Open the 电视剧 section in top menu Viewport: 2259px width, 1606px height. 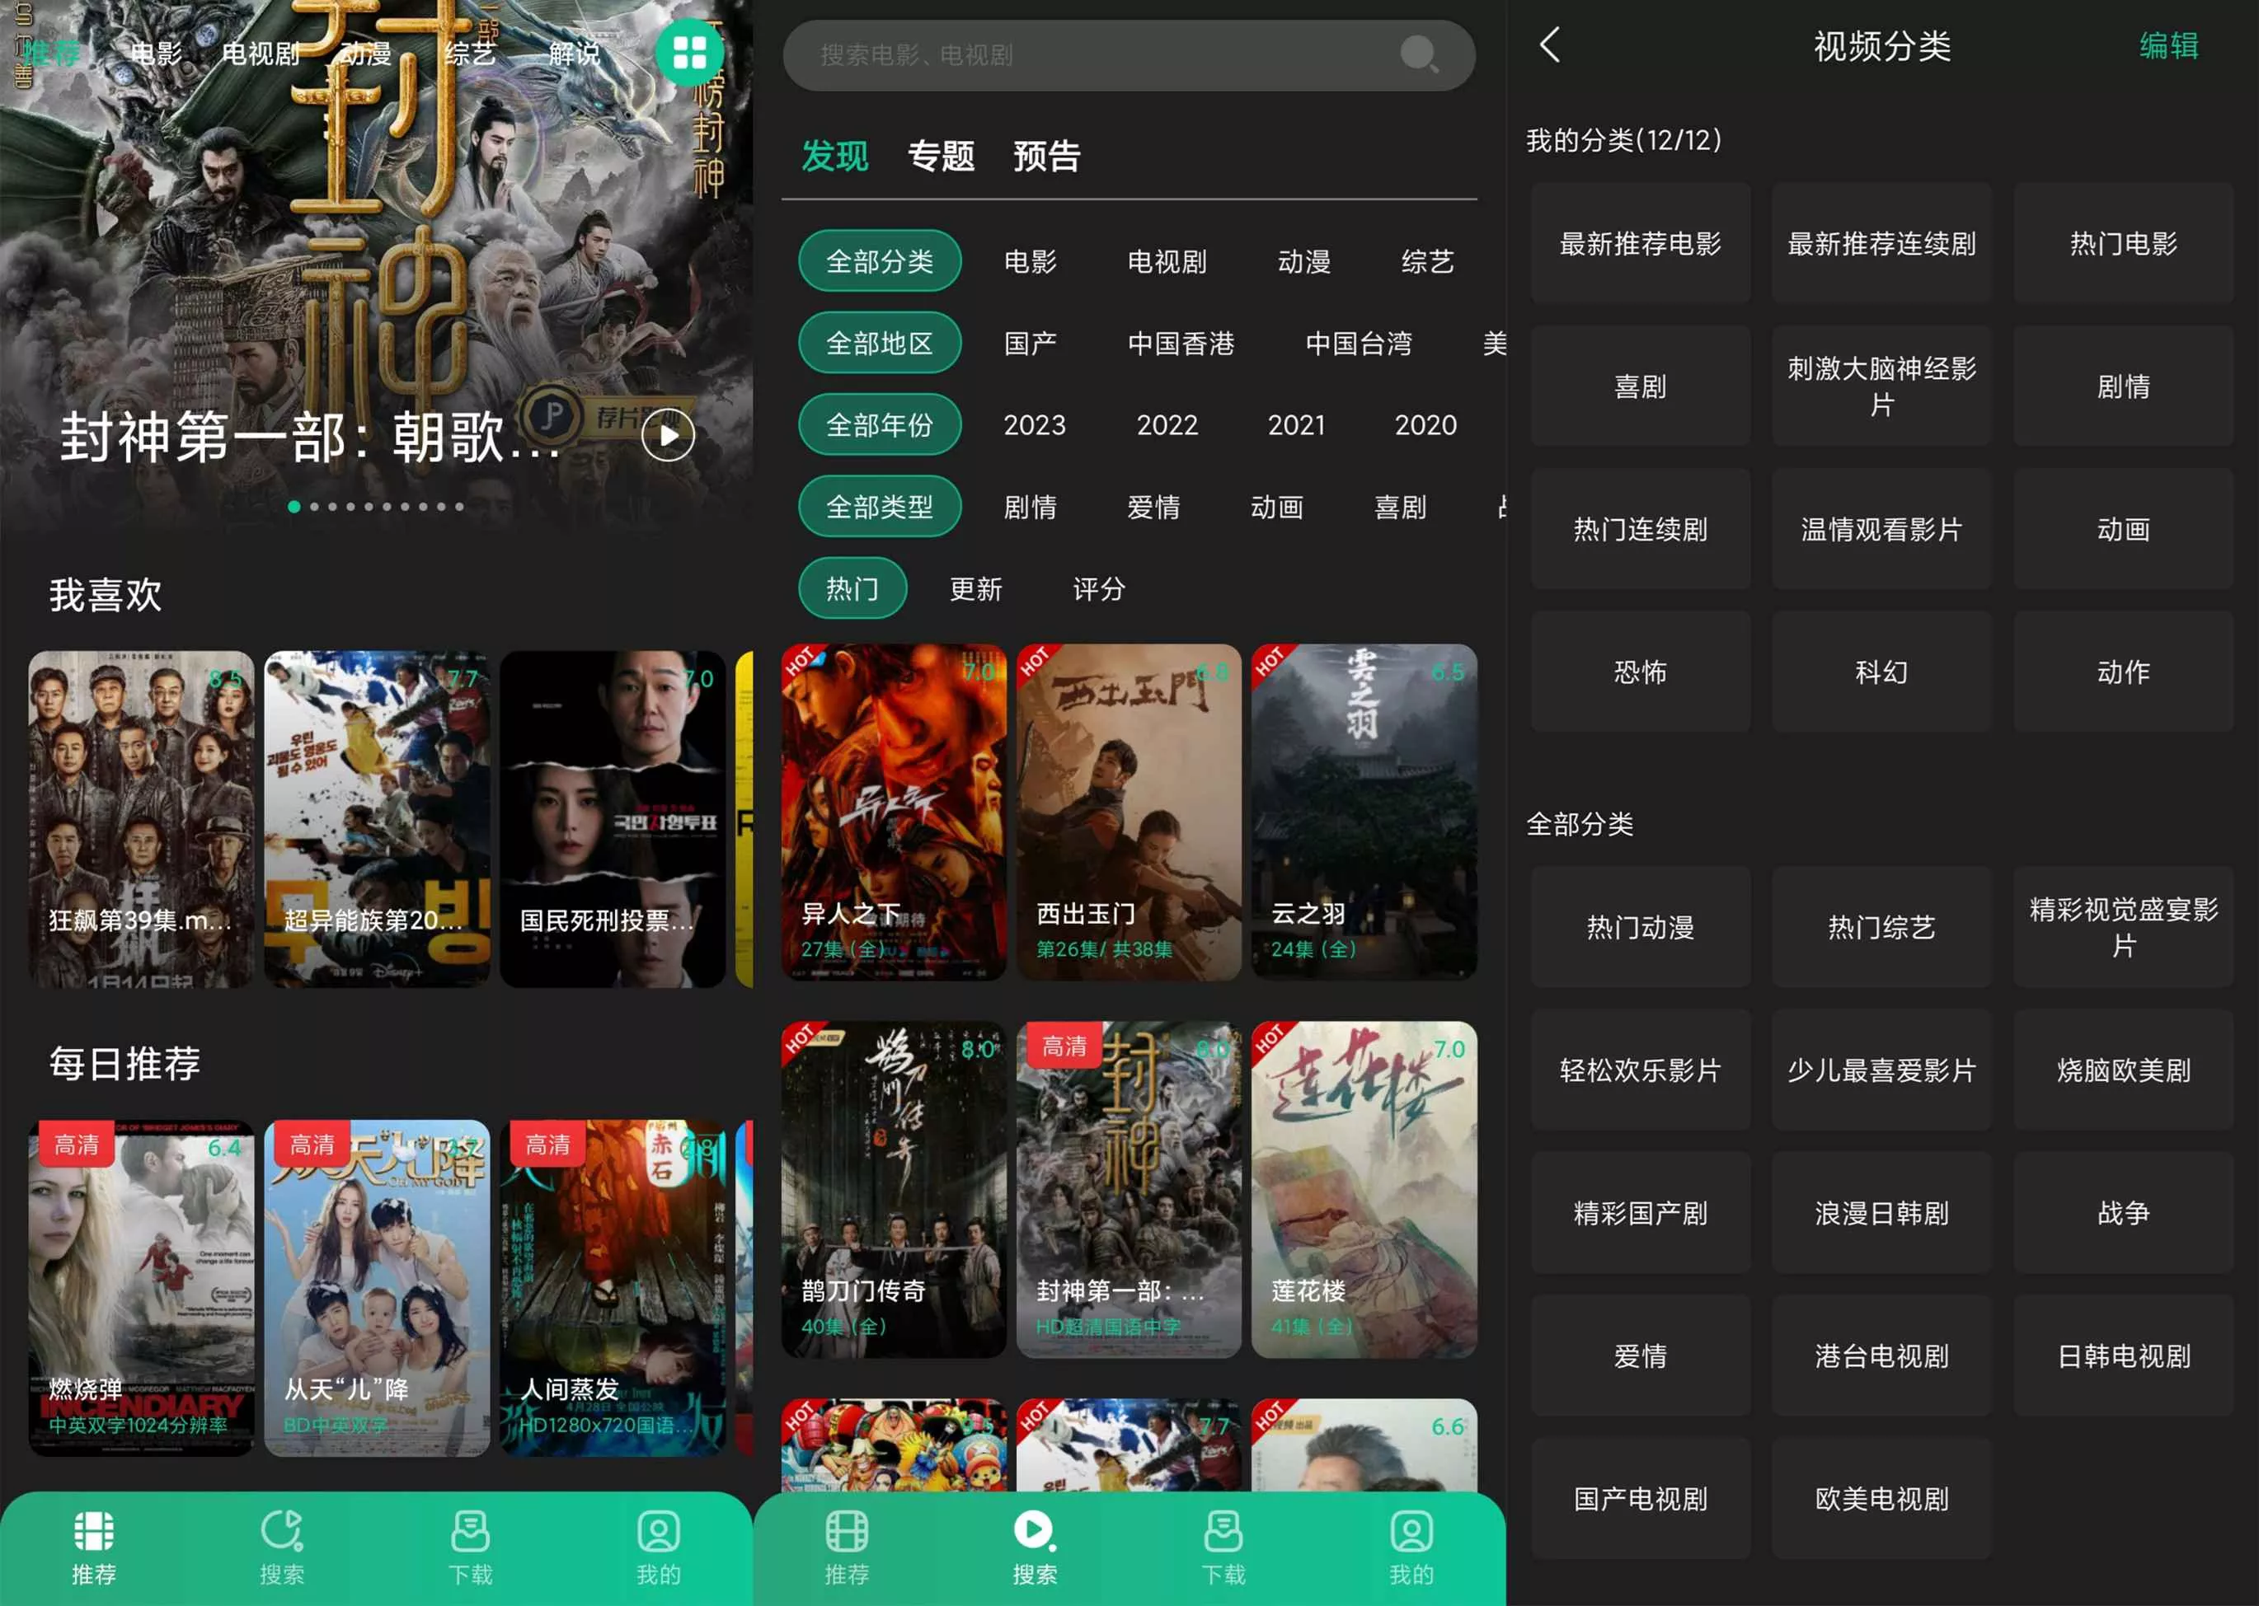tap(261, 54)
